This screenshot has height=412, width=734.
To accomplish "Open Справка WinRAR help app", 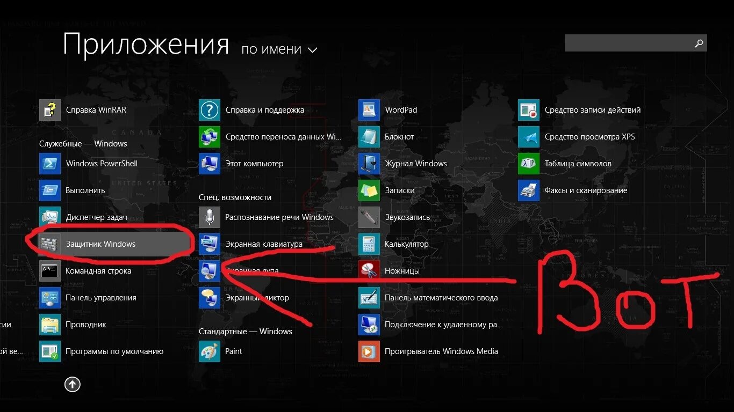I will [x=83, y=110].
